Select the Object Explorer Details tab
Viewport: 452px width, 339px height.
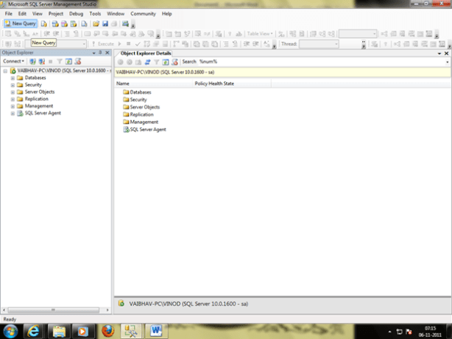tap(144, 53)
